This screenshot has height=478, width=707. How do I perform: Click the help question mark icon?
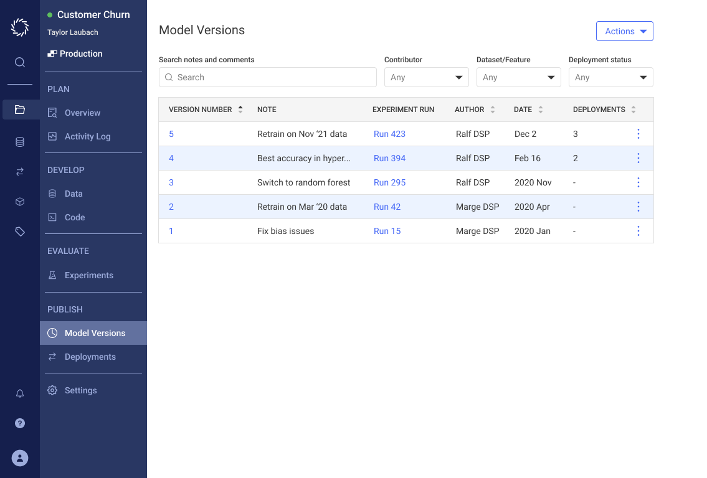[19, 423]
